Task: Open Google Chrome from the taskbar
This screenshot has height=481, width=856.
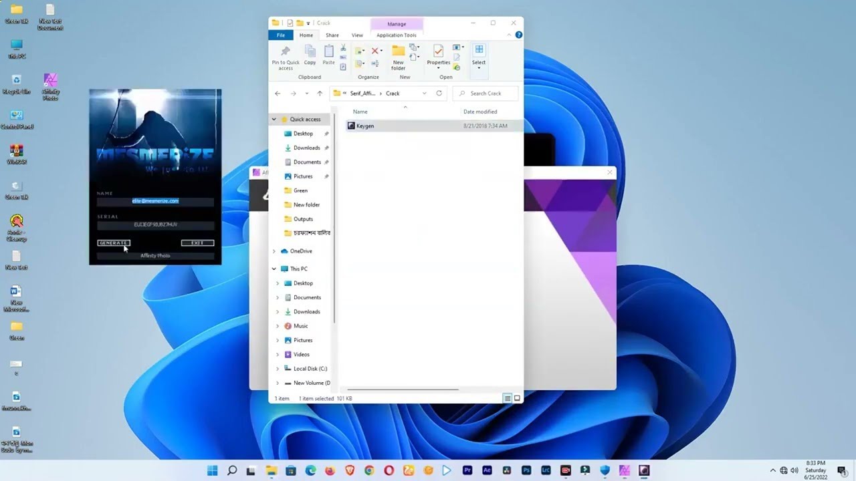Action: tap(369, 470)
